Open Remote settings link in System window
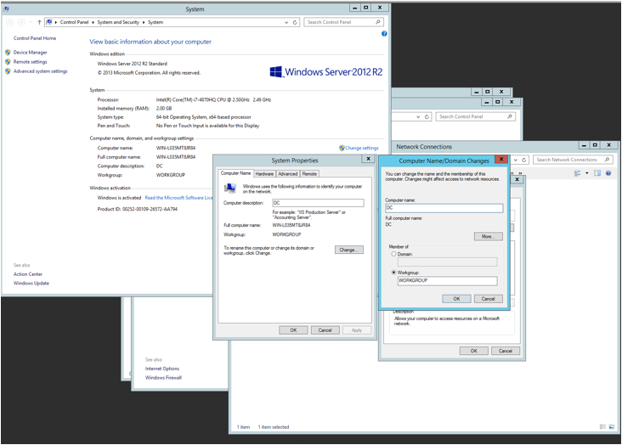This screenshot has height=445, width=622. (x=30, y=62)
